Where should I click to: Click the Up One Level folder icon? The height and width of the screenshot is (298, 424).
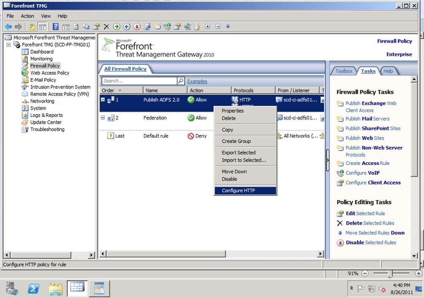[x=32, y=27]
